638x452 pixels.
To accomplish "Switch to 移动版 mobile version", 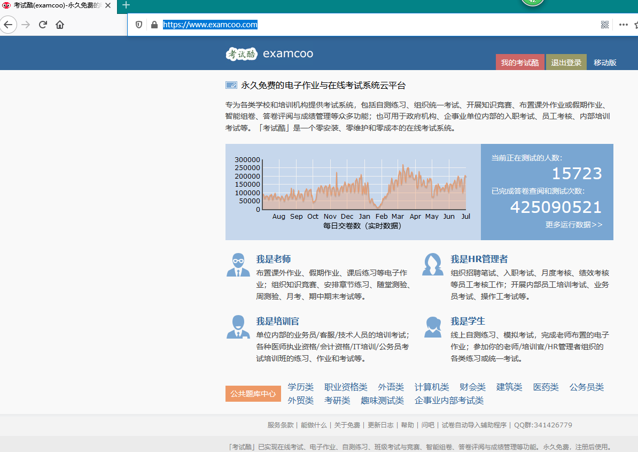I will point(605,63).
